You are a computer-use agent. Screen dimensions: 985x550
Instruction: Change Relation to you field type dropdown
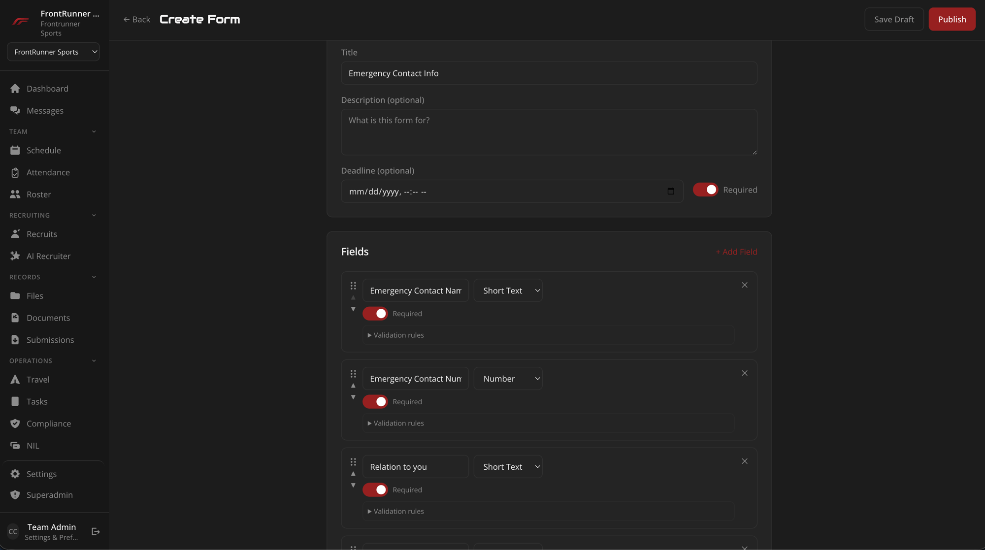(x=508, y=467)
